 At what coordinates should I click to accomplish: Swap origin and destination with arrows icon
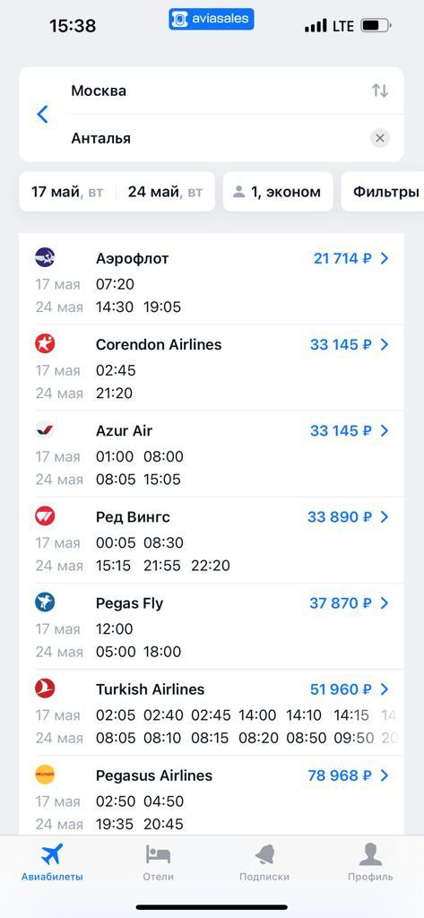click(x=379, y=91)
